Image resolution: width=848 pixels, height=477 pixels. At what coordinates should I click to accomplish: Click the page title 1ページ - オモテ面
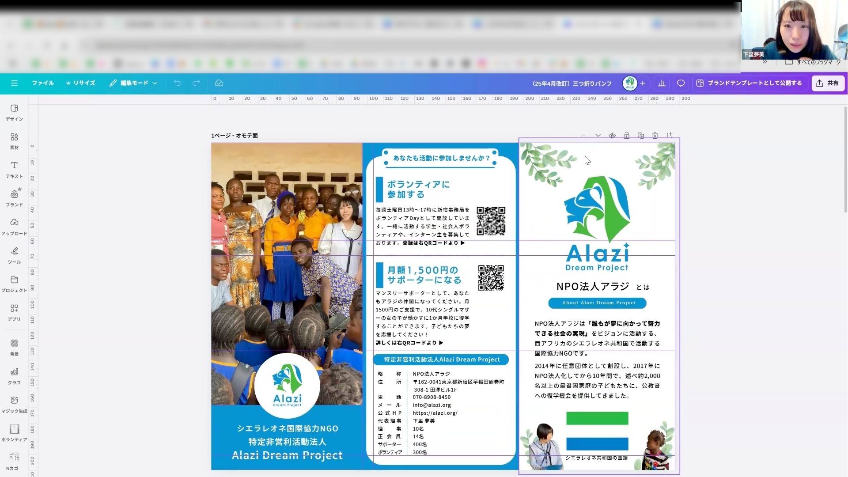pyautogui.click(x=235, y=136)
